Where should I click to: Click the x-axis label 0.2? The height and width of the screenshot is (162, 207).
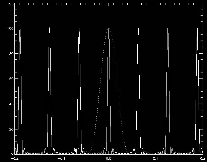(203, 158)
